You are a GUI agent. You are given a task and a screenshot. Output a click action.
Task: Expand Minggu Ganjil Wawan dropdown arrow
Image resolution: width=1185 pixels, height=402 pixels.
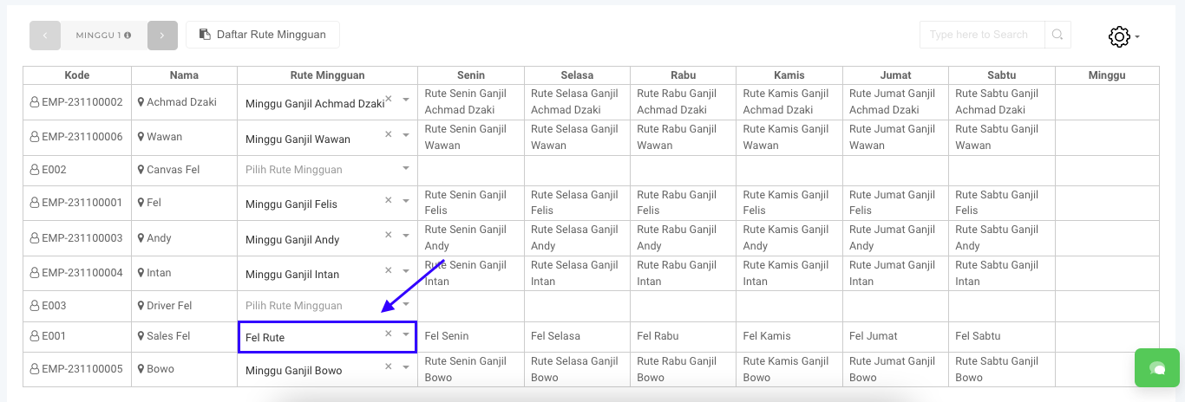(405, 135)
